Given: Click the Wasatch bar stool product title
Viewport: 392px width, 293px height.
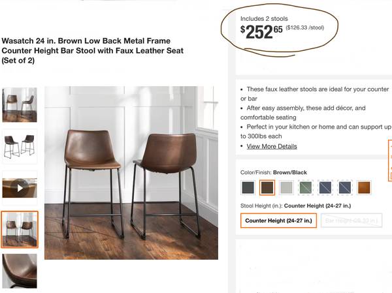Looking at the screenshot, I should coord(93,51).
